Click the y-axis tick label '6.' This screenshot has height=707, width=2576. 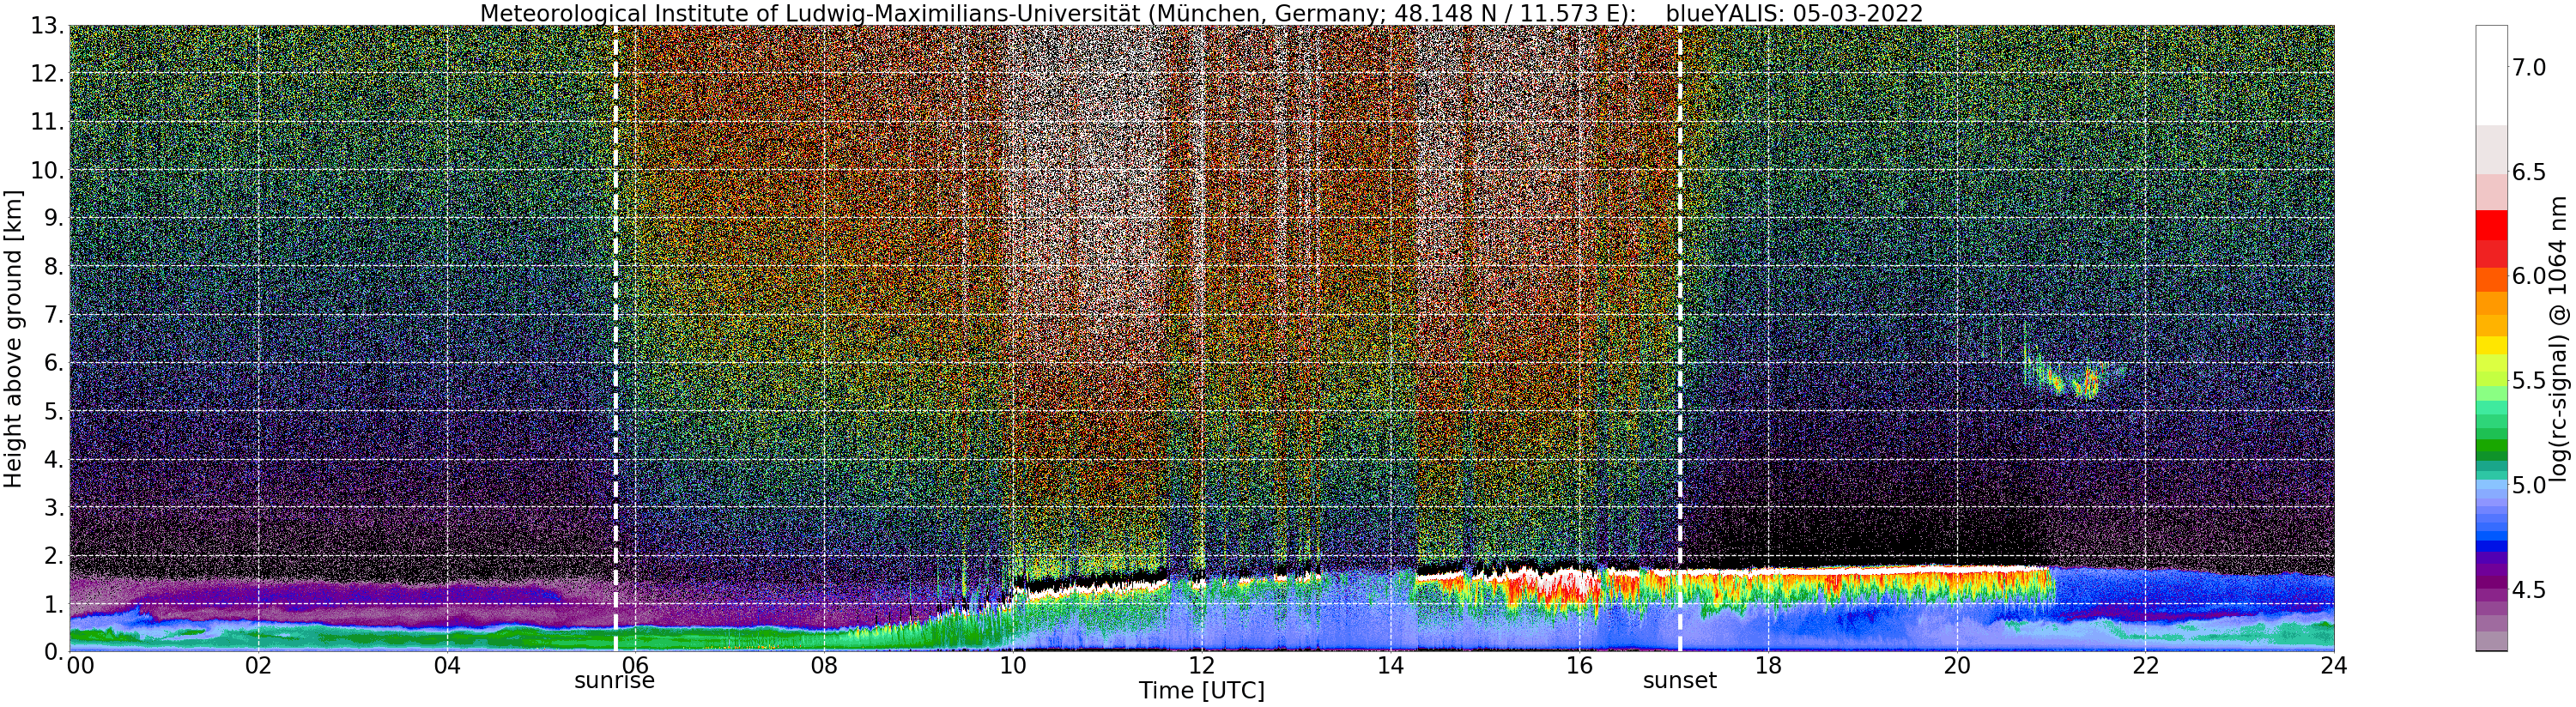pyautogui.click(x=54, y=363)
